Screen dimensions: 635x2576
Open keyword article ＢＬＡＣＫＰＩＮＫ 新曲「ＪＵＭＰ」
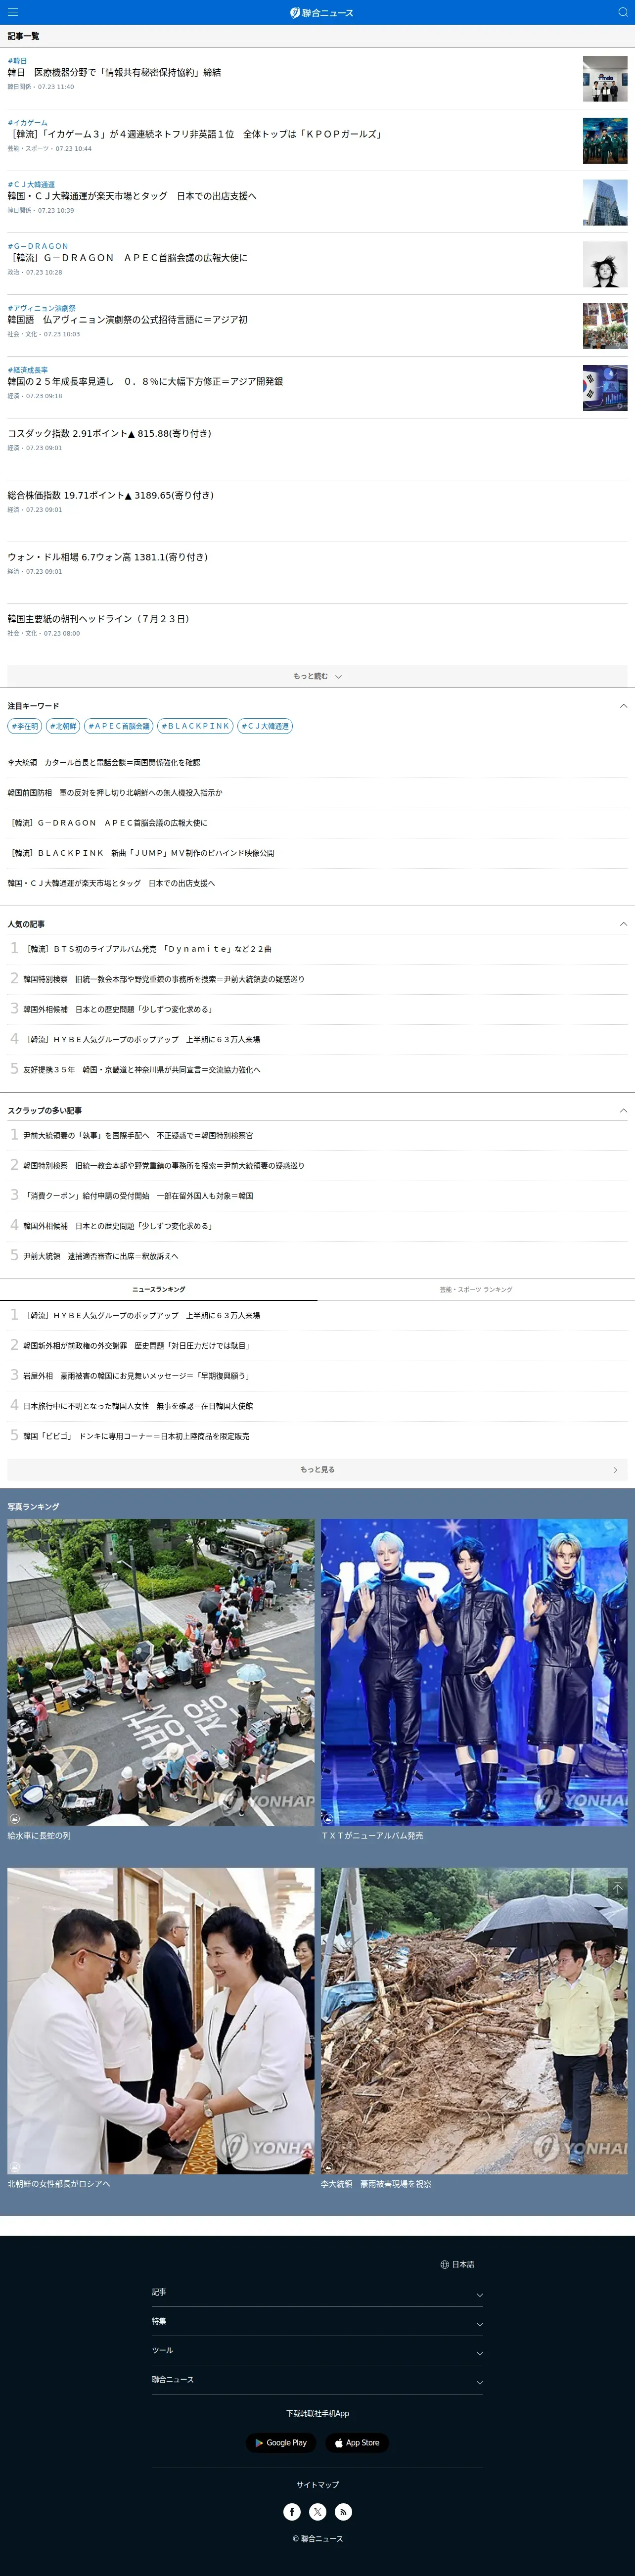click(141, 853)
